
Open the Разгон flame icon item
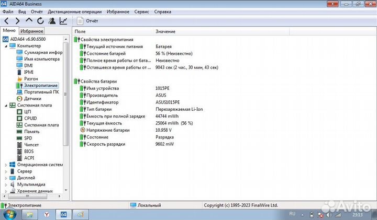point(19,79)
